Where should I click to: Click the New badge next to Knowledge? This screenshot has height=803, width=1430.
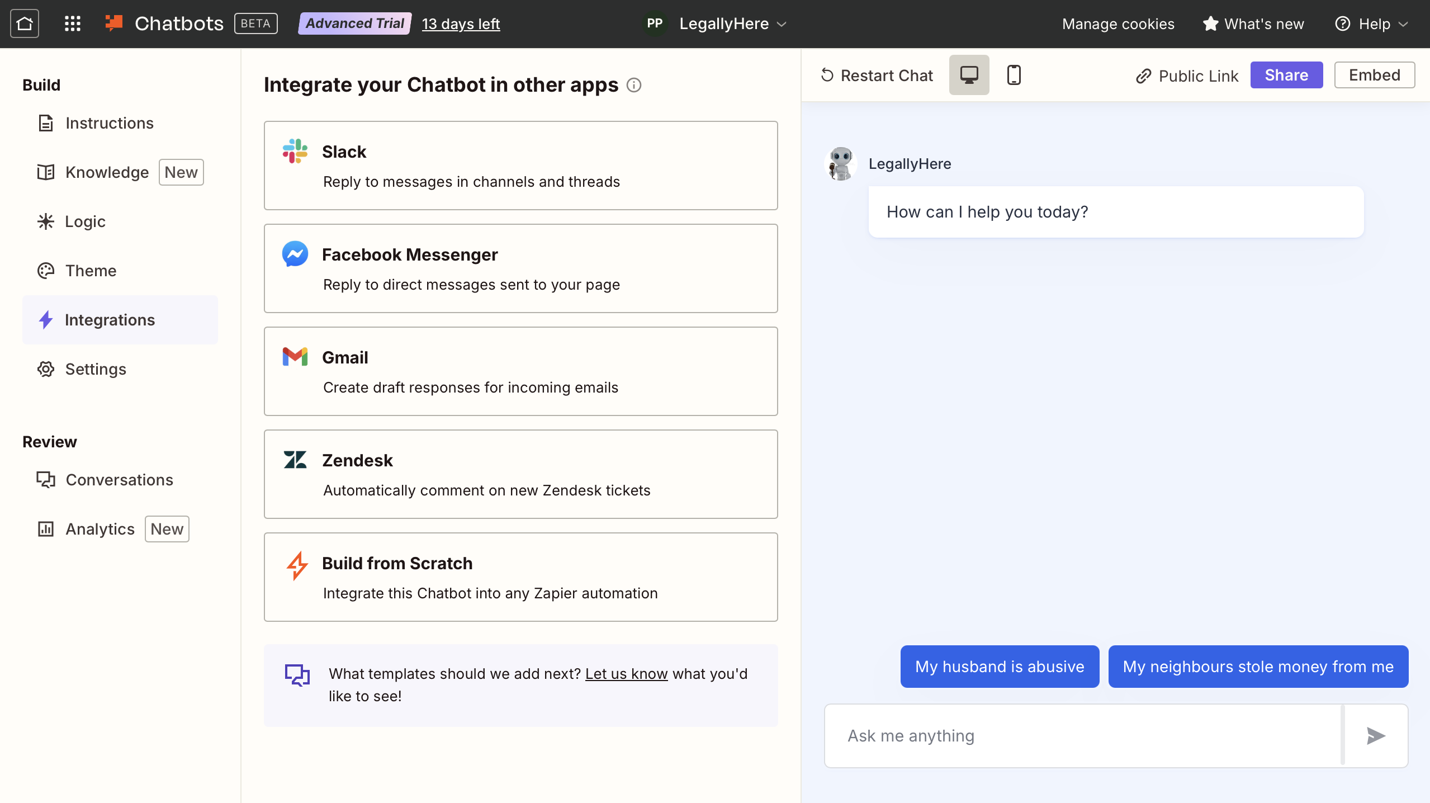[181, 172]
